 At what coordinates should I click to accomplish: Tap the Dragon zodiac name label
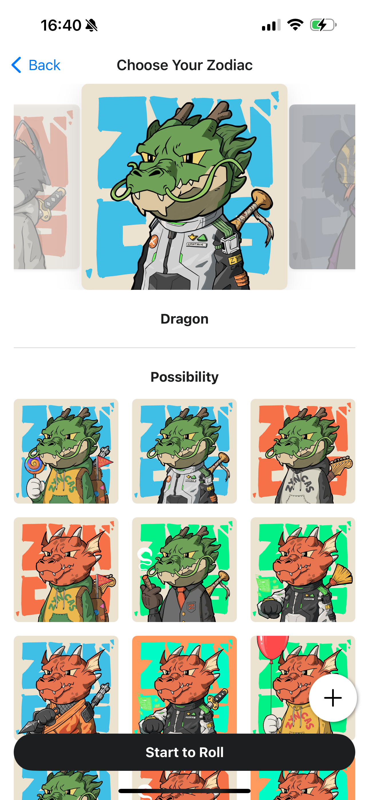point(184,319)
